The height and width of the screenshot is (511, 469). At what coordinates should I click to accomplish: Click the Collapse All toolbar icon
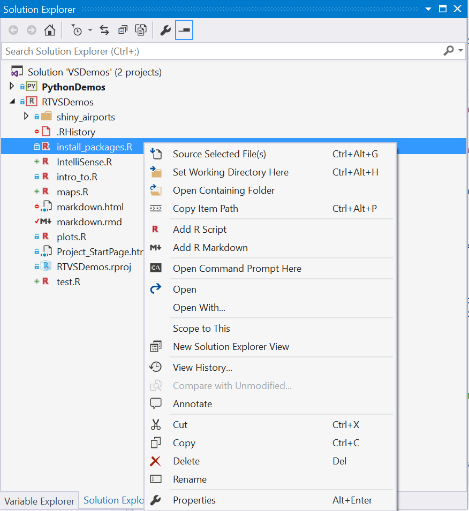click(123, 30)
